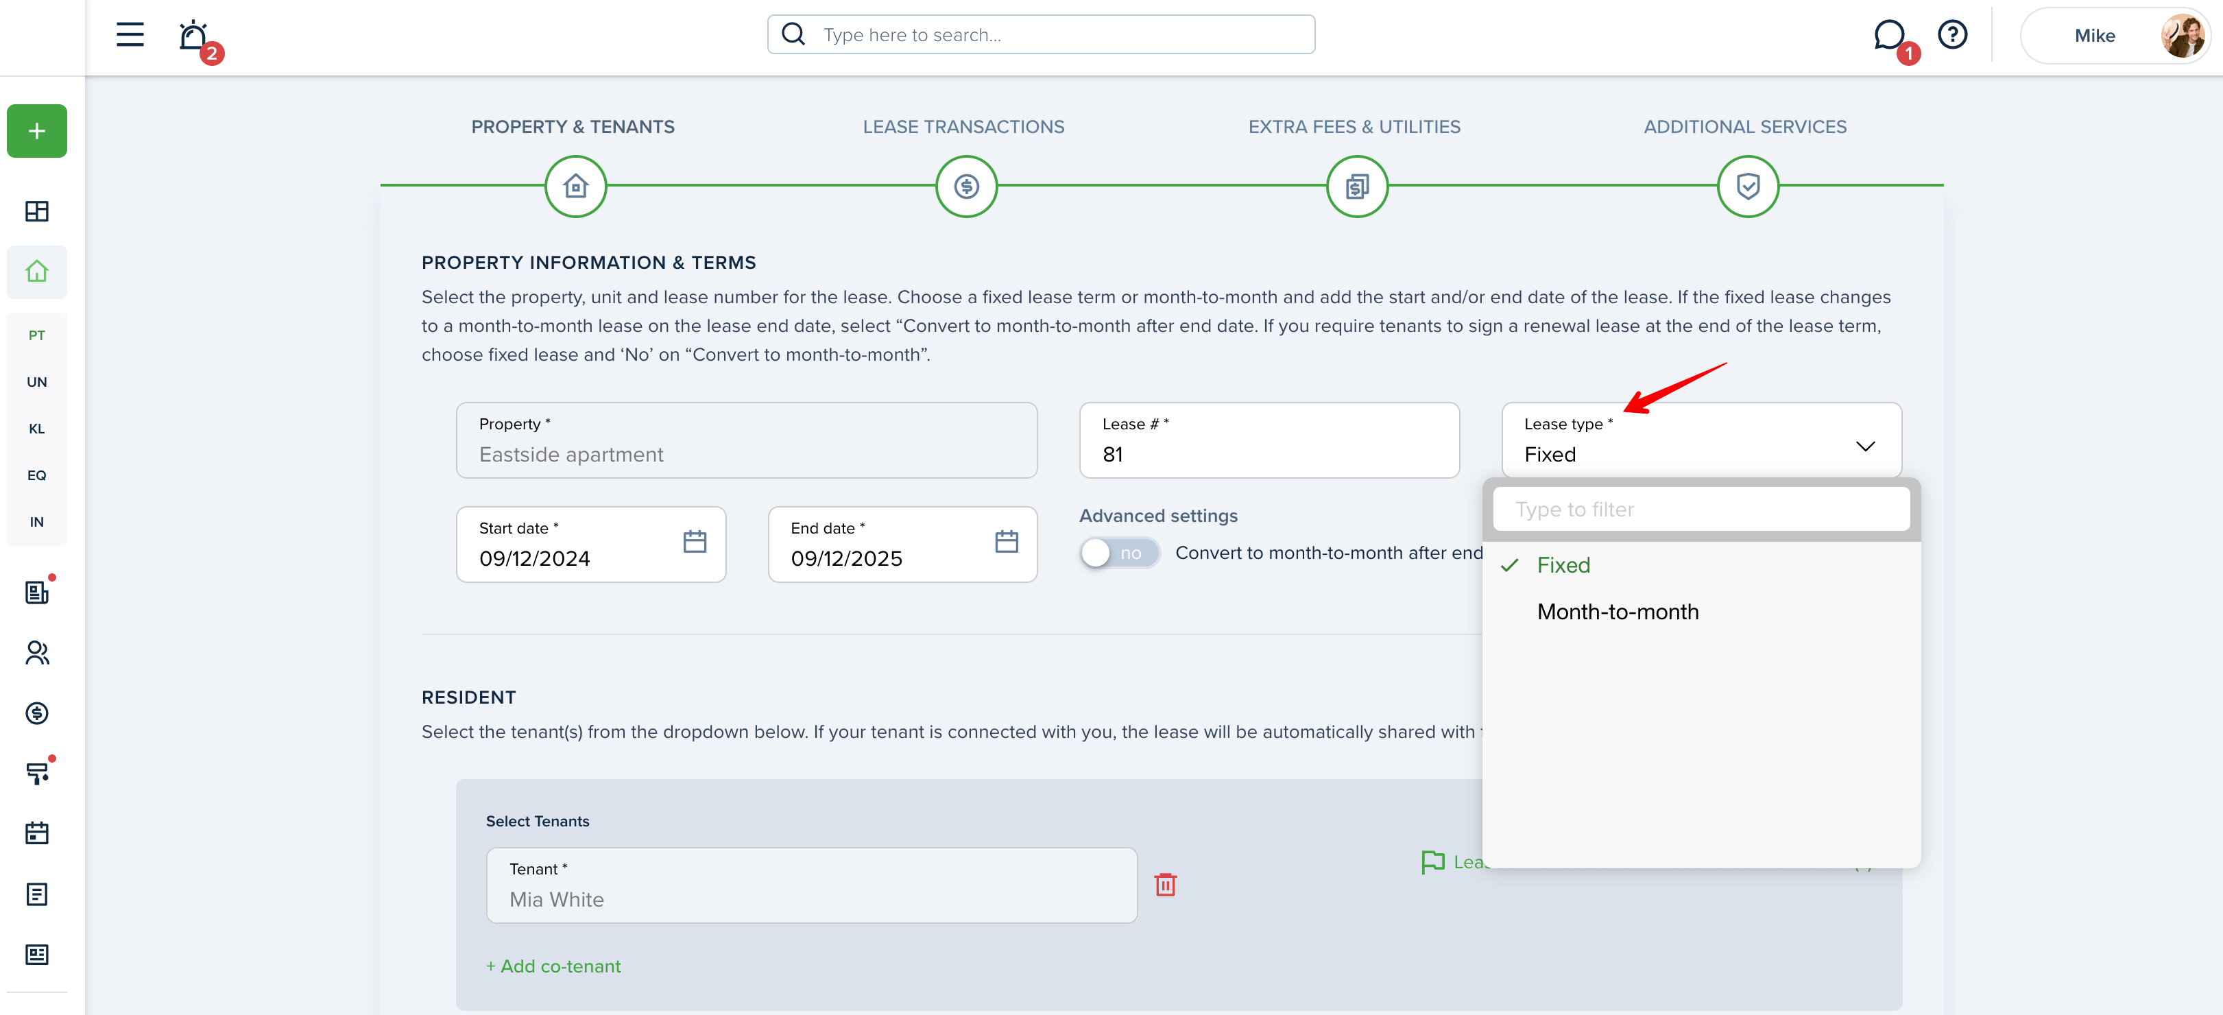Click the documents step circle icon

[1358, 187]
